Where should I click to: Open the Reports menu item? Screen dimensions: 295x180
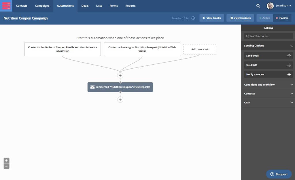130,6
